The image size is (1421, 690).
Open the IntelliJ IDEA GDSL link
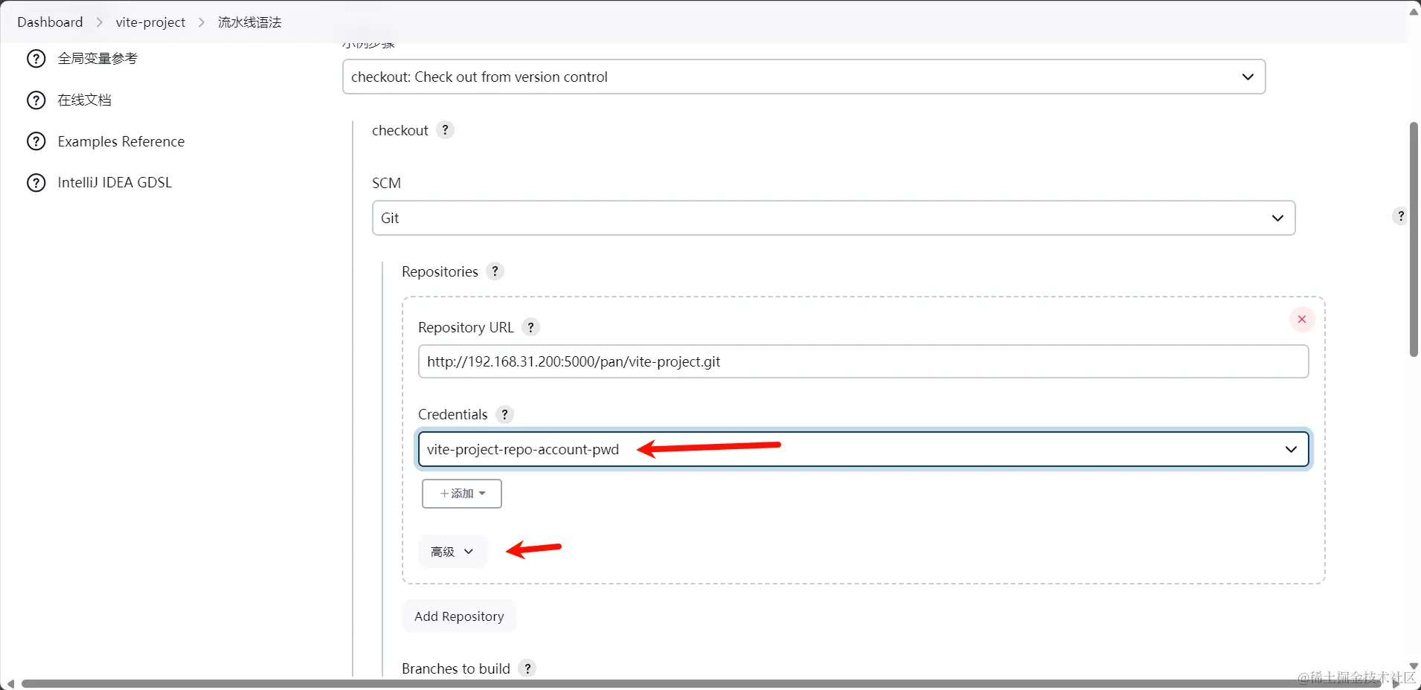tap(115, 183)
